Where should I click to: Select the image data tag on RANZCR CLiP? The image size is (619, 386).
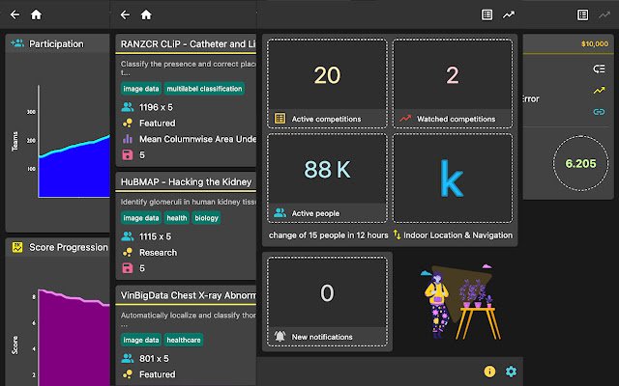pyautogui.click(x=141, y=89)
